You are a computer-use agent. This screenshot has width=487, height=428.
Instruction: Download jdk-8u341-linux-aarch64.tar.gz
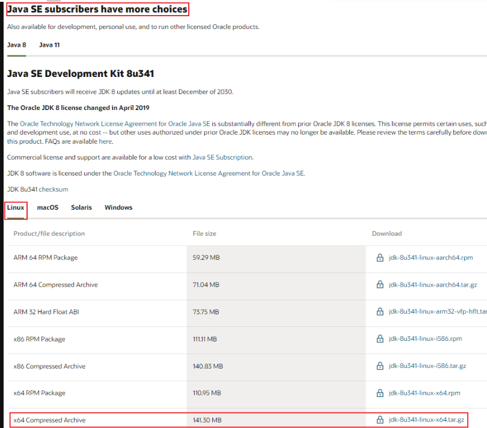click(x=433, y=284)
